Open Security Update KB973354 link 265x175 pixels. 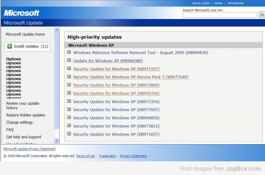click(x=116, y=101)
